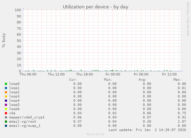Click the loop4 dark blue swatch
191x138 pixels.
coord(6,101)
